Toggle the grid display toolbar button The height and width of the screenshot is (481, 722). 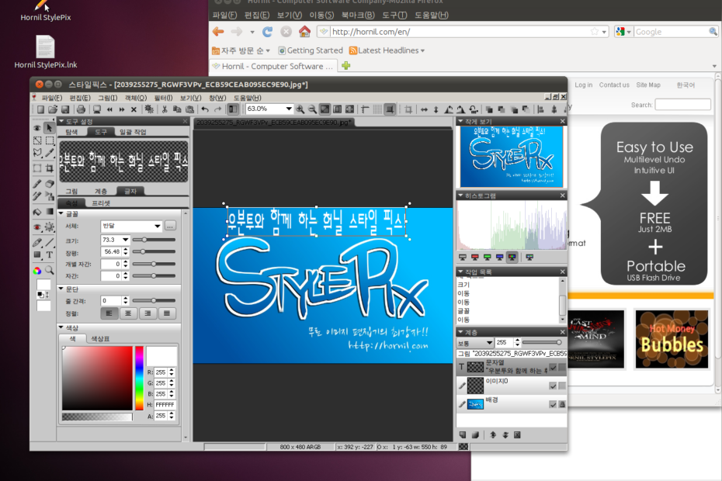click(x=377, y=109)
